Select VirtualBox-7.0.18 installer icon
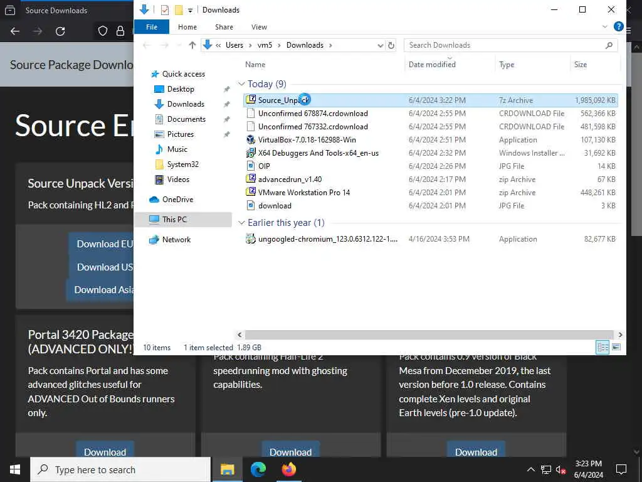642x482 pixels. 251,140
